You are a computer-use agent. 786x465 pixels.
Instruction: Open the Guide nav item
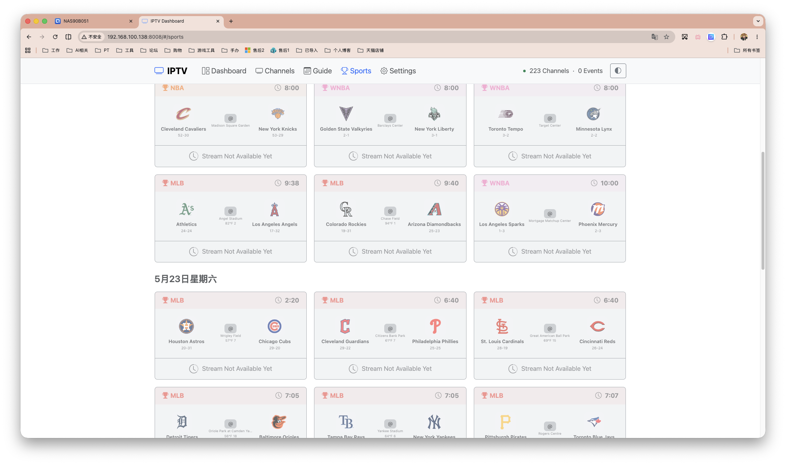tap(318, 71)
